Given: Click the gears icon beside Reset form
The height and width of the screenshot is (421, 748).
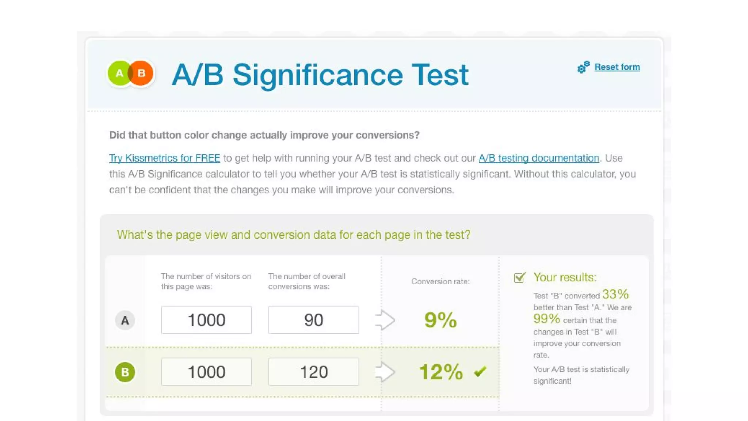Looking at the screenshot, I should pyautogui.click(x=583, y=67).
